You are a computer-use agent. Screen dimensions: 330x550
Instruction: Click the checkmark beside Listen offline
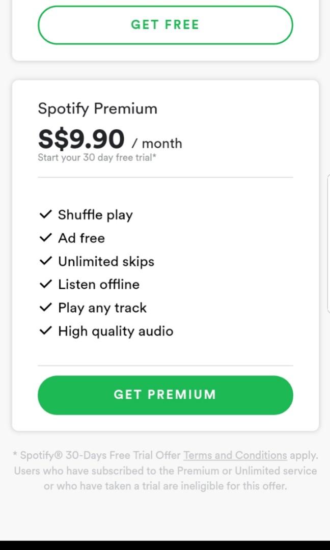point(46,284)
